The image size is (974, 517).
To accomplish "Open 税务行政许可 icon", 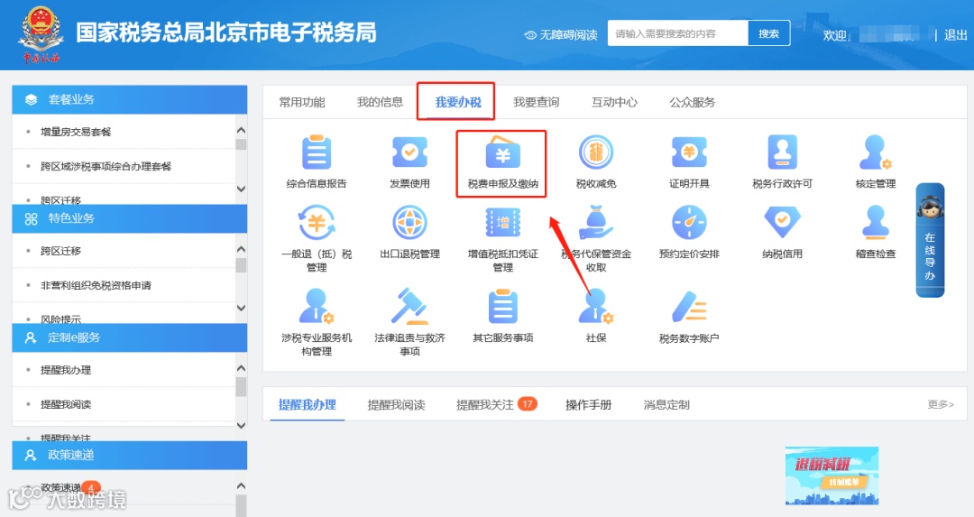I will click(x=782, y=152).
